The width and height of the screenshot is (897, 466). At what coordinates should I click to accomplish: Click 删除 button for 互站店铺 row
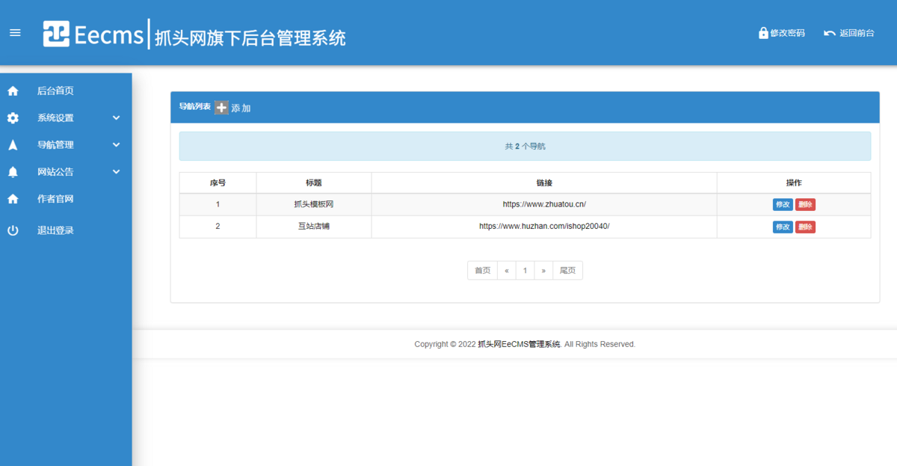coord(805,227)
